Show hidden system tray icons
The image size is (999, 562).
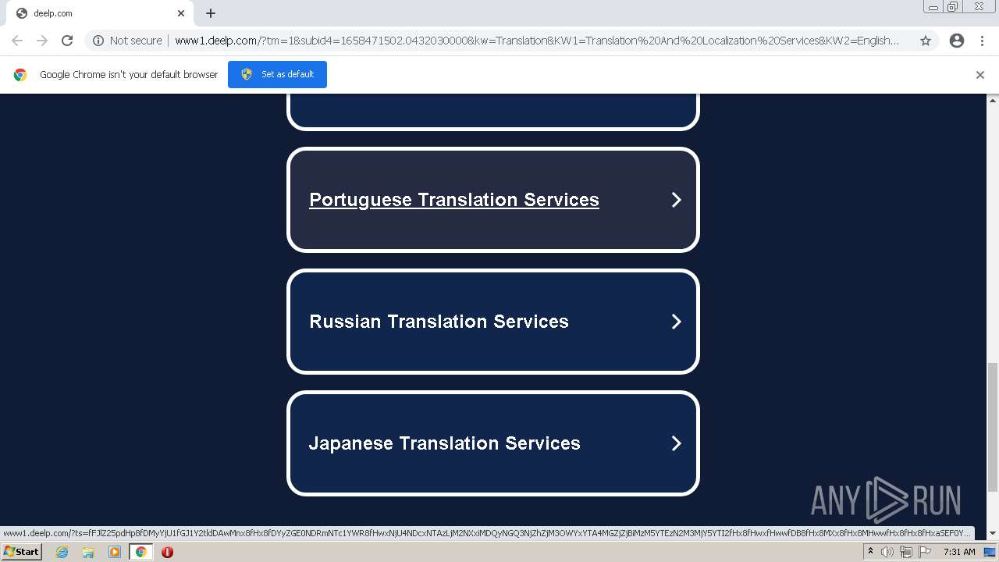[x=870, y=552]
